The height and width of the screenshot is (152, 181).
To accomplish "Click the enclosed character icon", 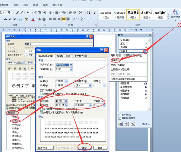I will point(44,19).
